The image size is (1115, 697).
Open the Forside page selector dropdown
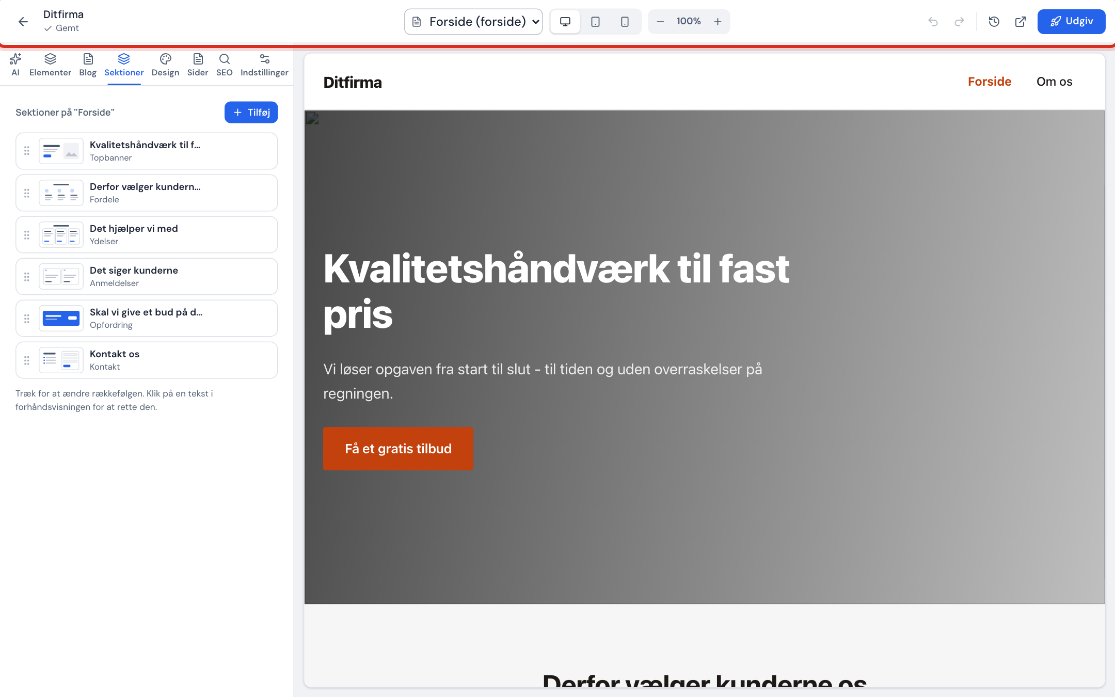coord(473,22)
